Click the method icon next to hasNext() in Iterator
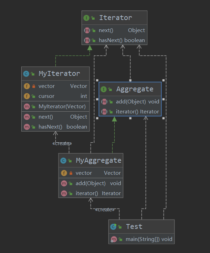 87,40
